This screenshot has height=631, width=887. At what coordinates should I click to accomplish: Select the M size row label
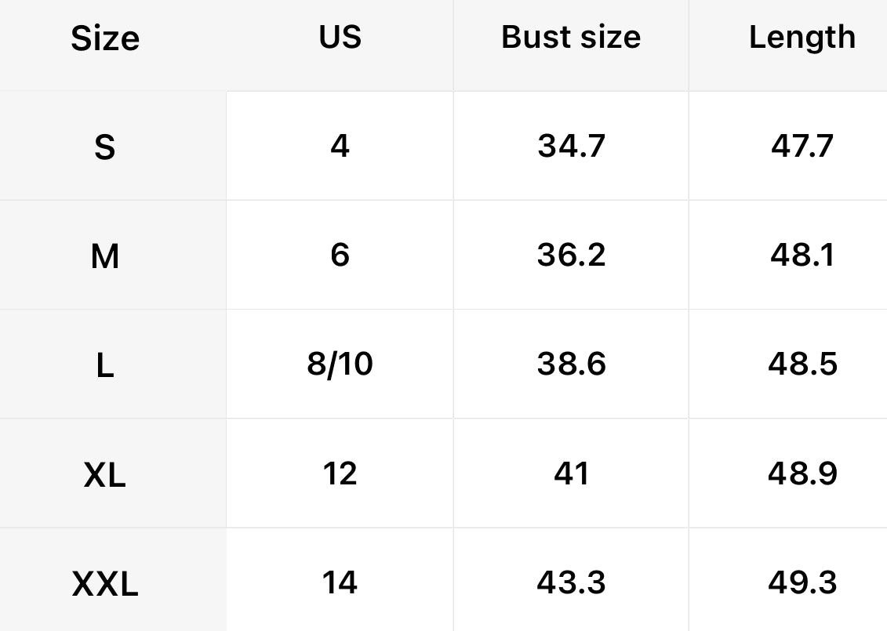tap(105, 256)
